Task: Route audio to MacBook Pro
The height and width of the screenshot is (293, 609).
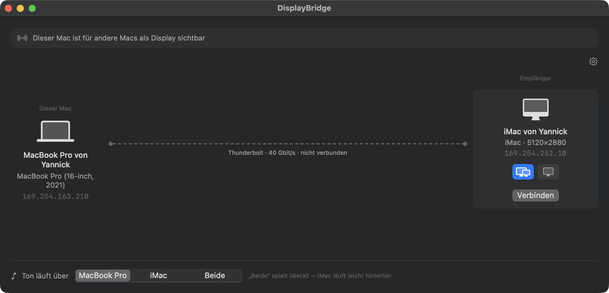Action: point(103,275)
